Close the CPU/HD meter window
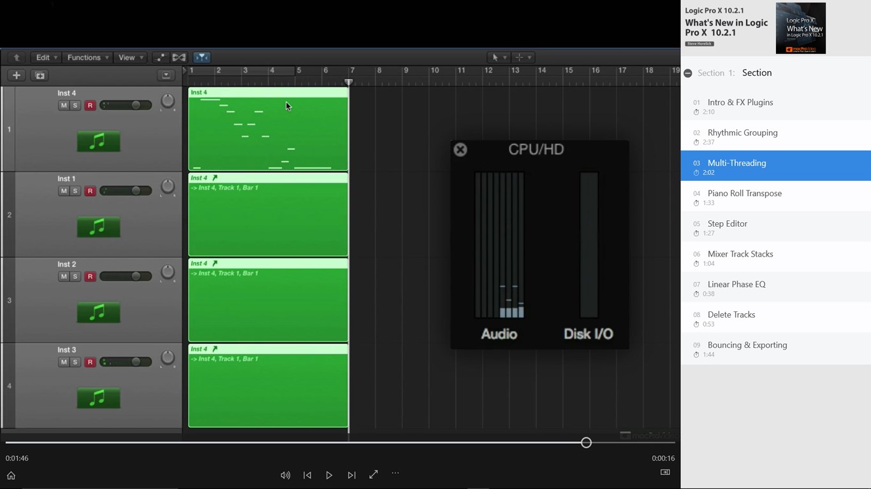Viewport: 871px width, 489px height. click(x=460, y=150)
